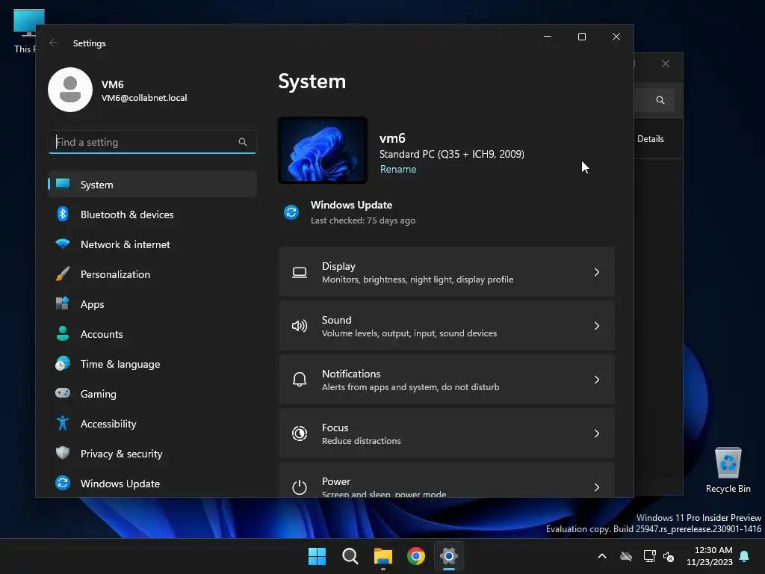The image size is (765, 574).
Task: Show hidden system tray icons
Action: [602, 556]
